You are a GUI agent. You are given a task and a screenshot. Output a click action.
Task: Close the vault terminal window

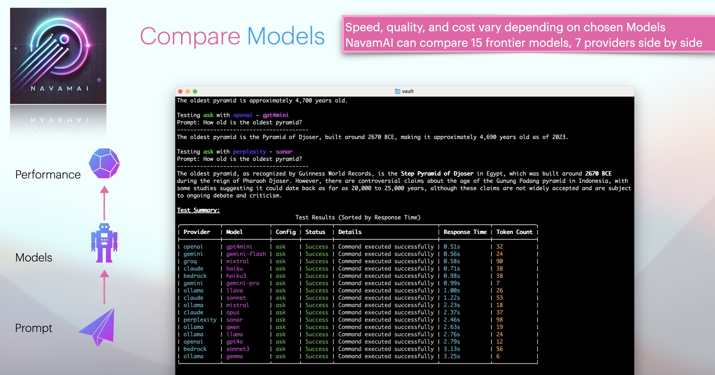click(180, 91)
